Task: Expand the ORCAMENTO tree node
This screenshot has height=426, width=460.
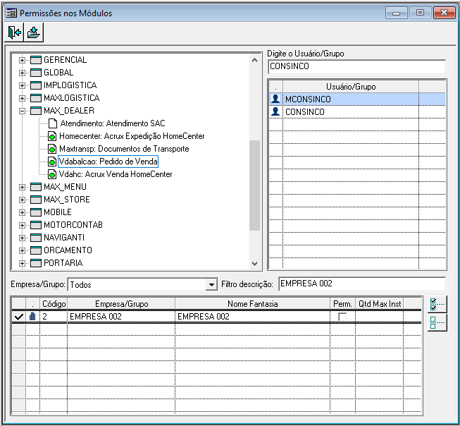Action: coord(22,250)
